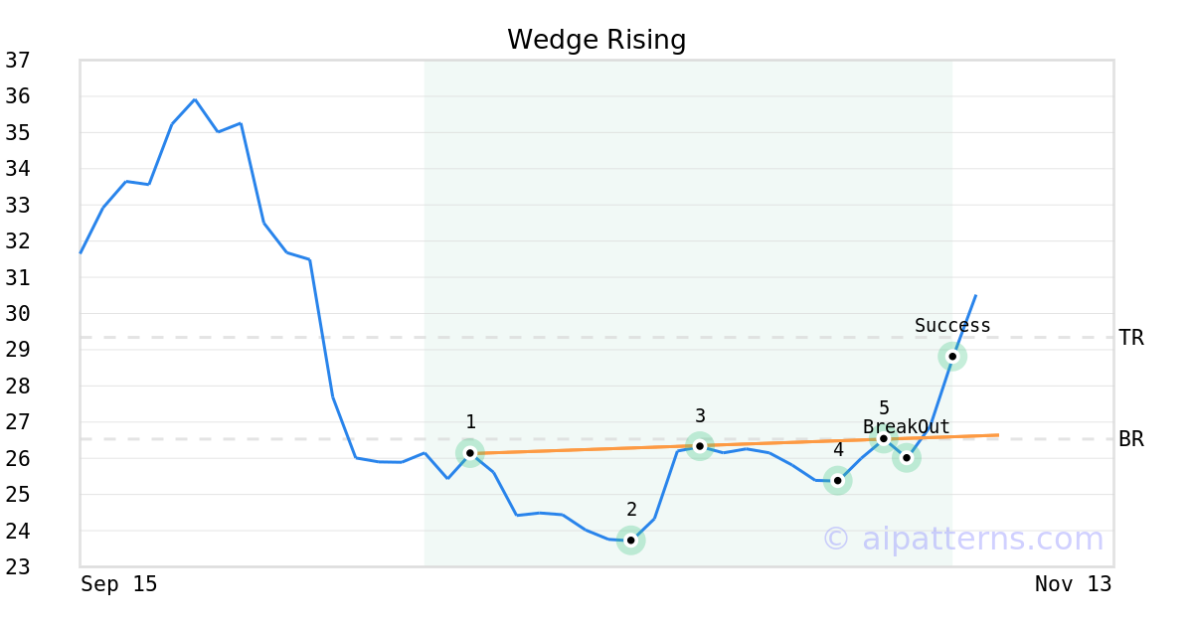The width and height of the screenshot is (1193, 626).
Task: Click the 37 value on the price axis
Action: coord(17,61)
